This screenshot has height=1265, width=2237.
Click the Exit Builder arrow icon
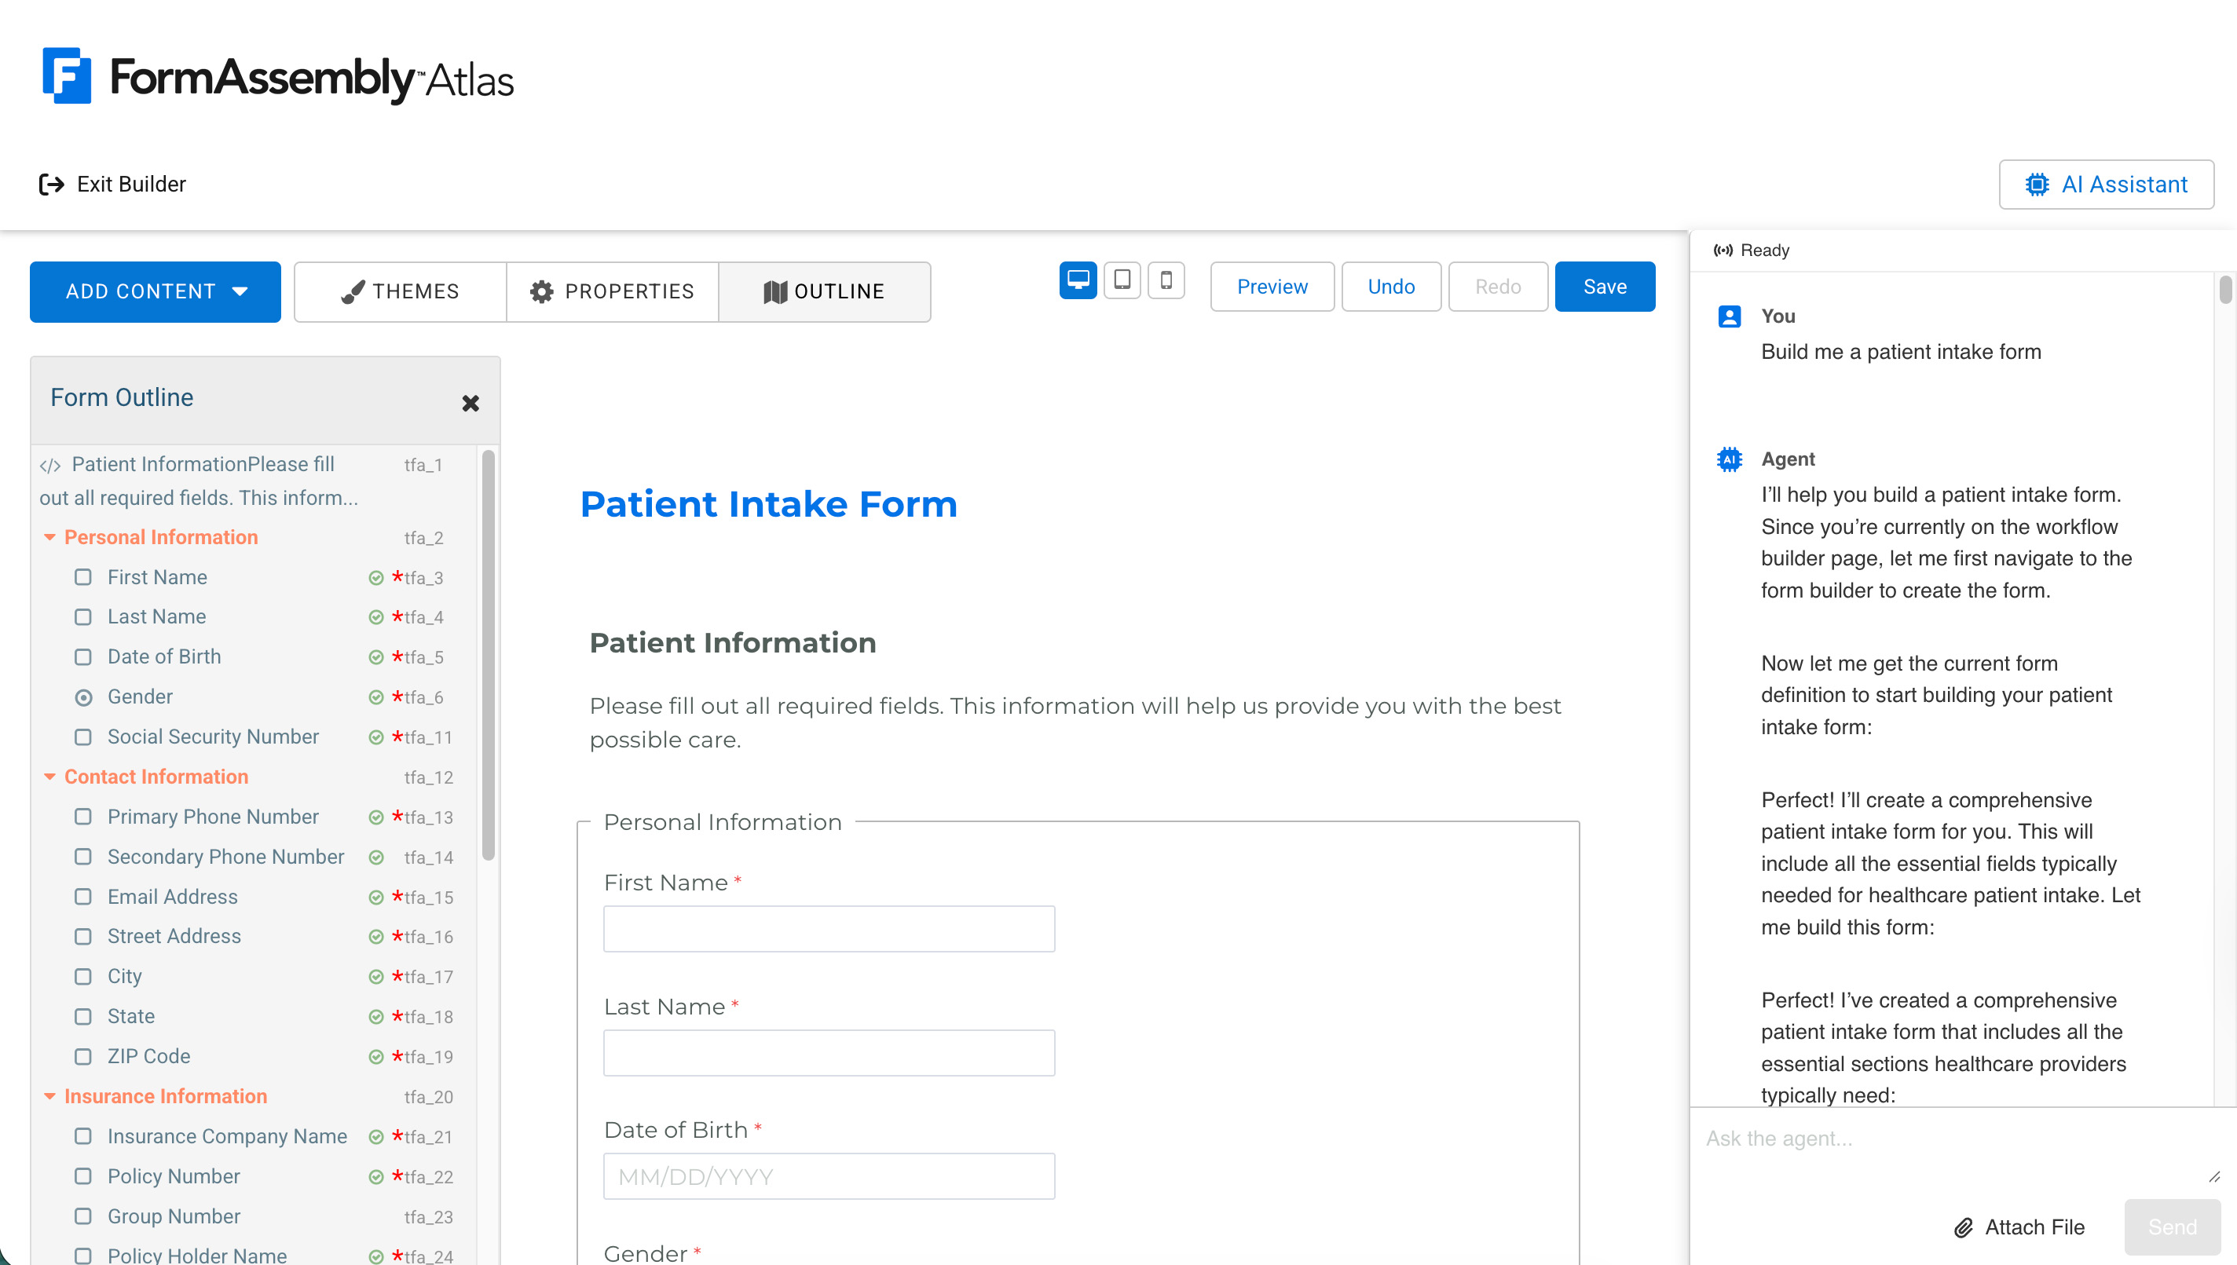point(51,185)
